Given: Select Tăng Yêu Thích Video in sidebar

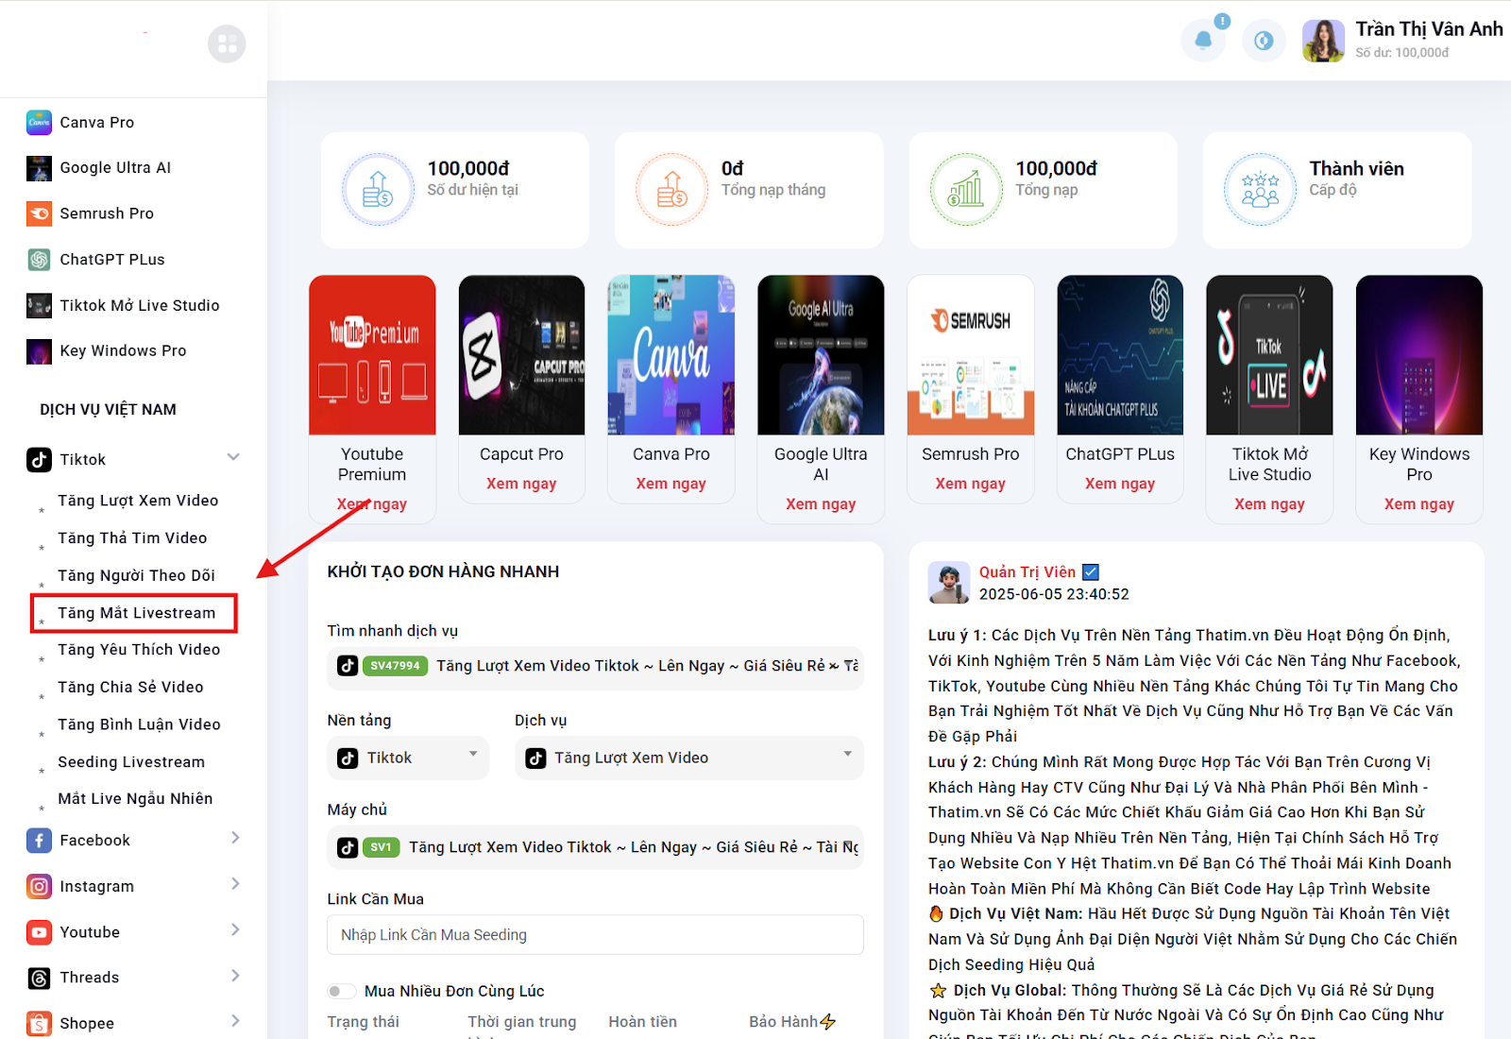Looking at the screenshot, I should click(139, 650).
